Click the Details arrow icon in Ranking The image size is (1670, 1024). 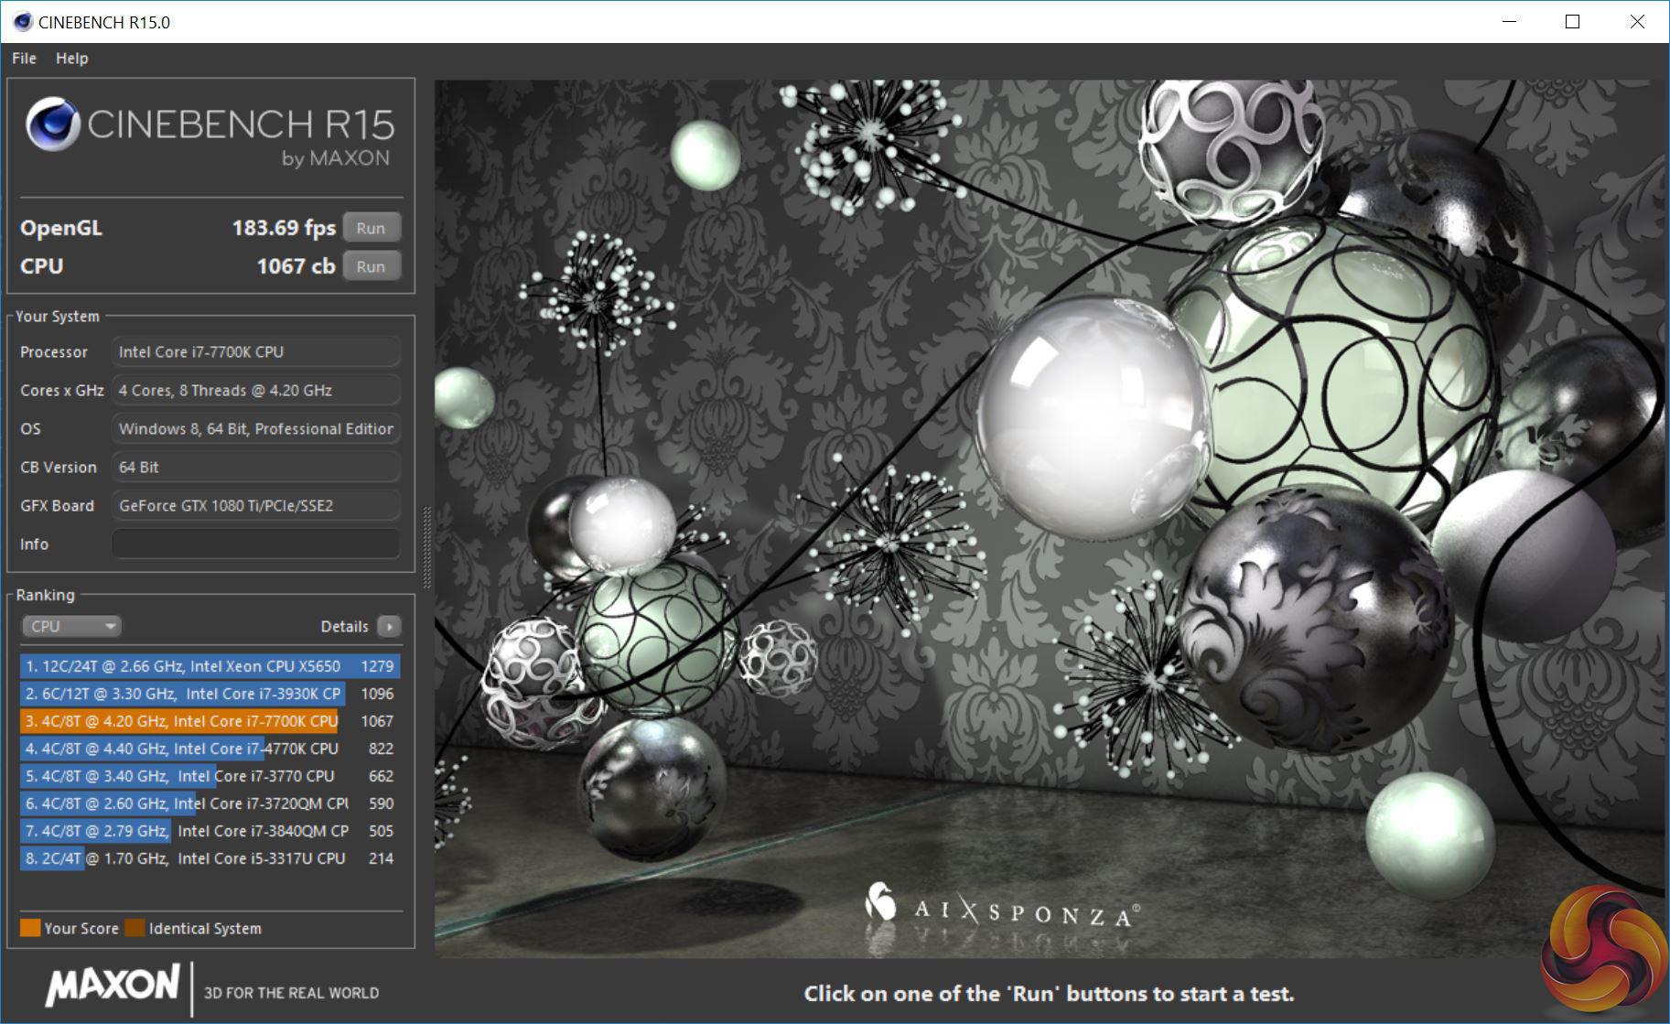click(x=390, y=627)
